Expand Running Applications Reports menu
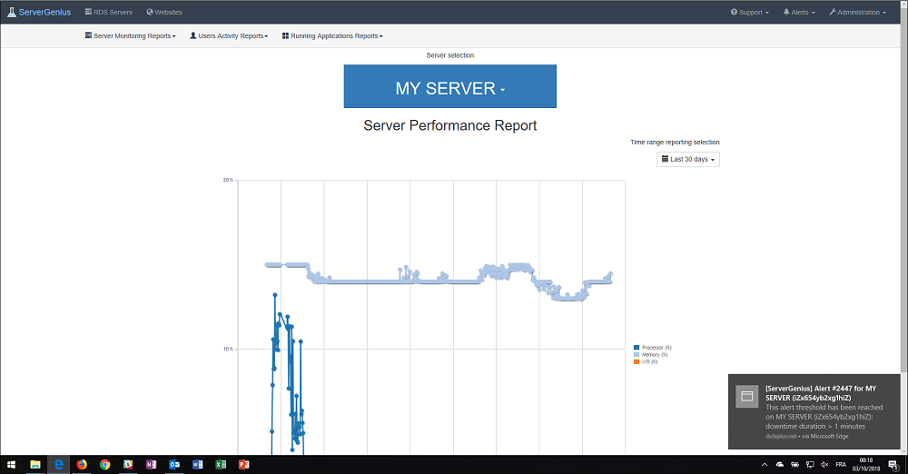 point(332,36)
